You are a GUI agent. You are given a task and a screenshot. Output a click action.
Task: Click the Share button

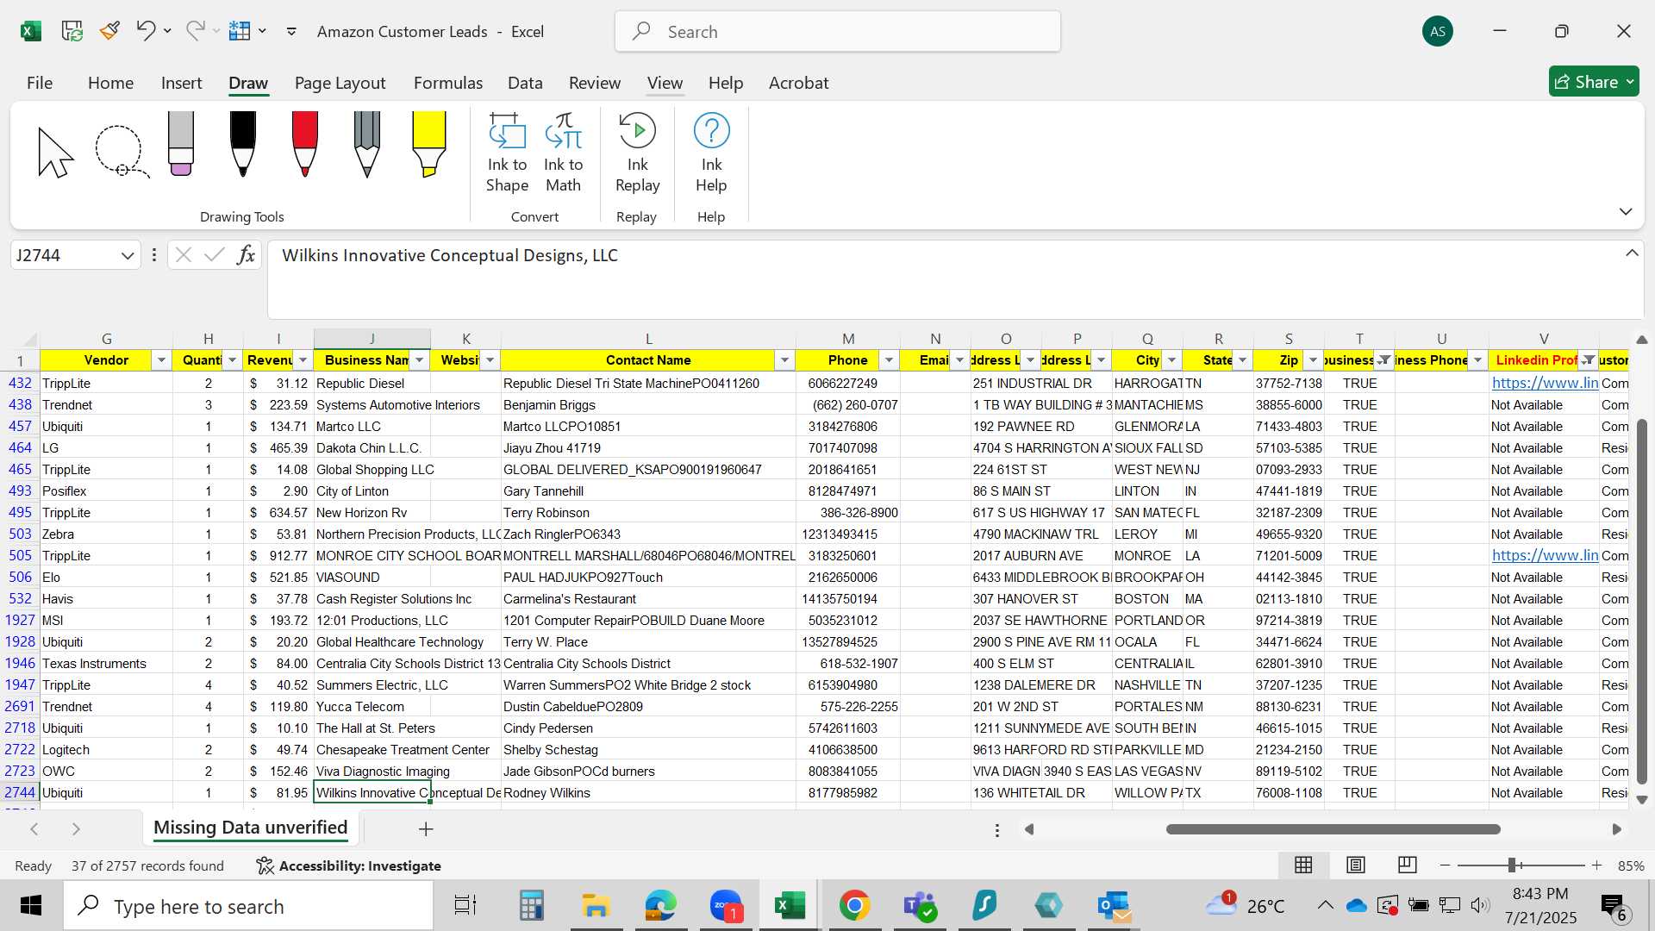pyautogui.click(x=1594, y=82)
